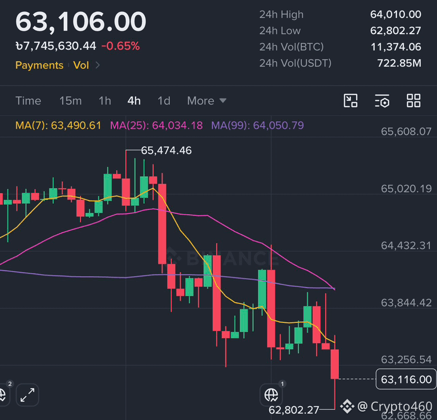This screenshot has width=437, height=420.
Task: Switch to the 1h interval
Action: click(105, 101)
